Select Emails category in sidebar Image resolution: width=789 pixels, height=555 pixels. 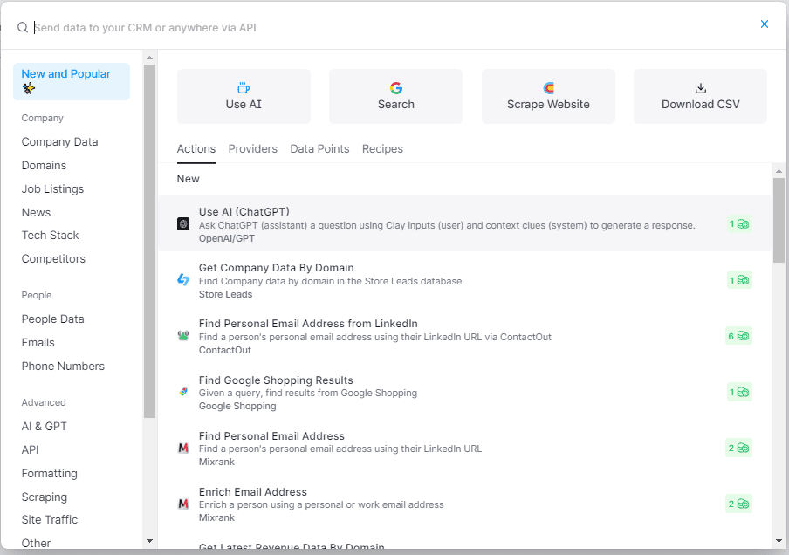[x=38, y=343]
